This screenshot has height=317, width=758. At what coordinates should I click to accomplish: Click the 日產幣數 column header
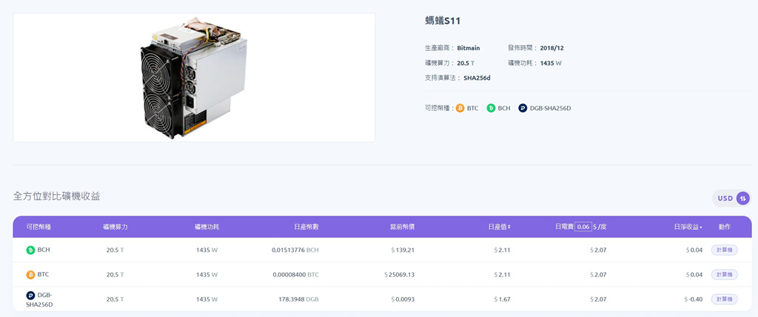[306, 227]
